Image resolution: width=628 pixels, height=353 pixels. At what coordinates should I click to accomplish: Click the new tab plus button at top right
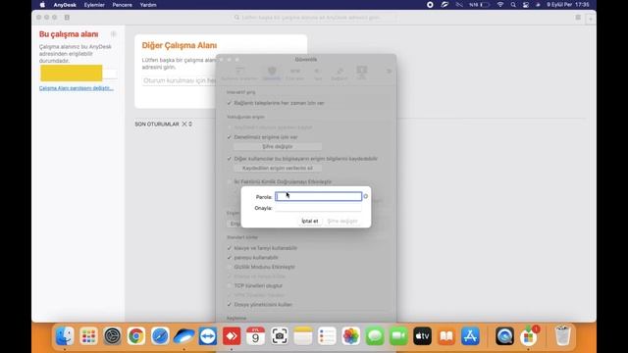[591, 19]
